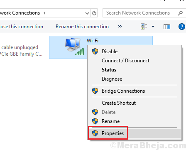Click the shield icon next to Disable
The height and width of the screenshot is (150, 186).
pos(95,52)
